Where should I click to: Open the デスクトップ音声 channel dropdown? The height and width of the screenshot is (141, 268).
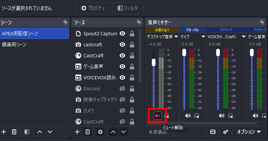pos(176,36)
